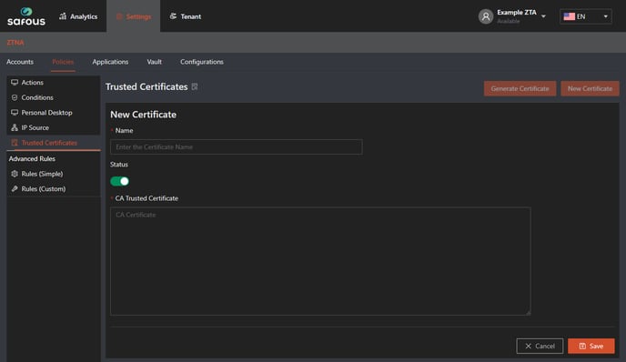
Task: Click the IP Source network icon
Action: coord(15,127)
